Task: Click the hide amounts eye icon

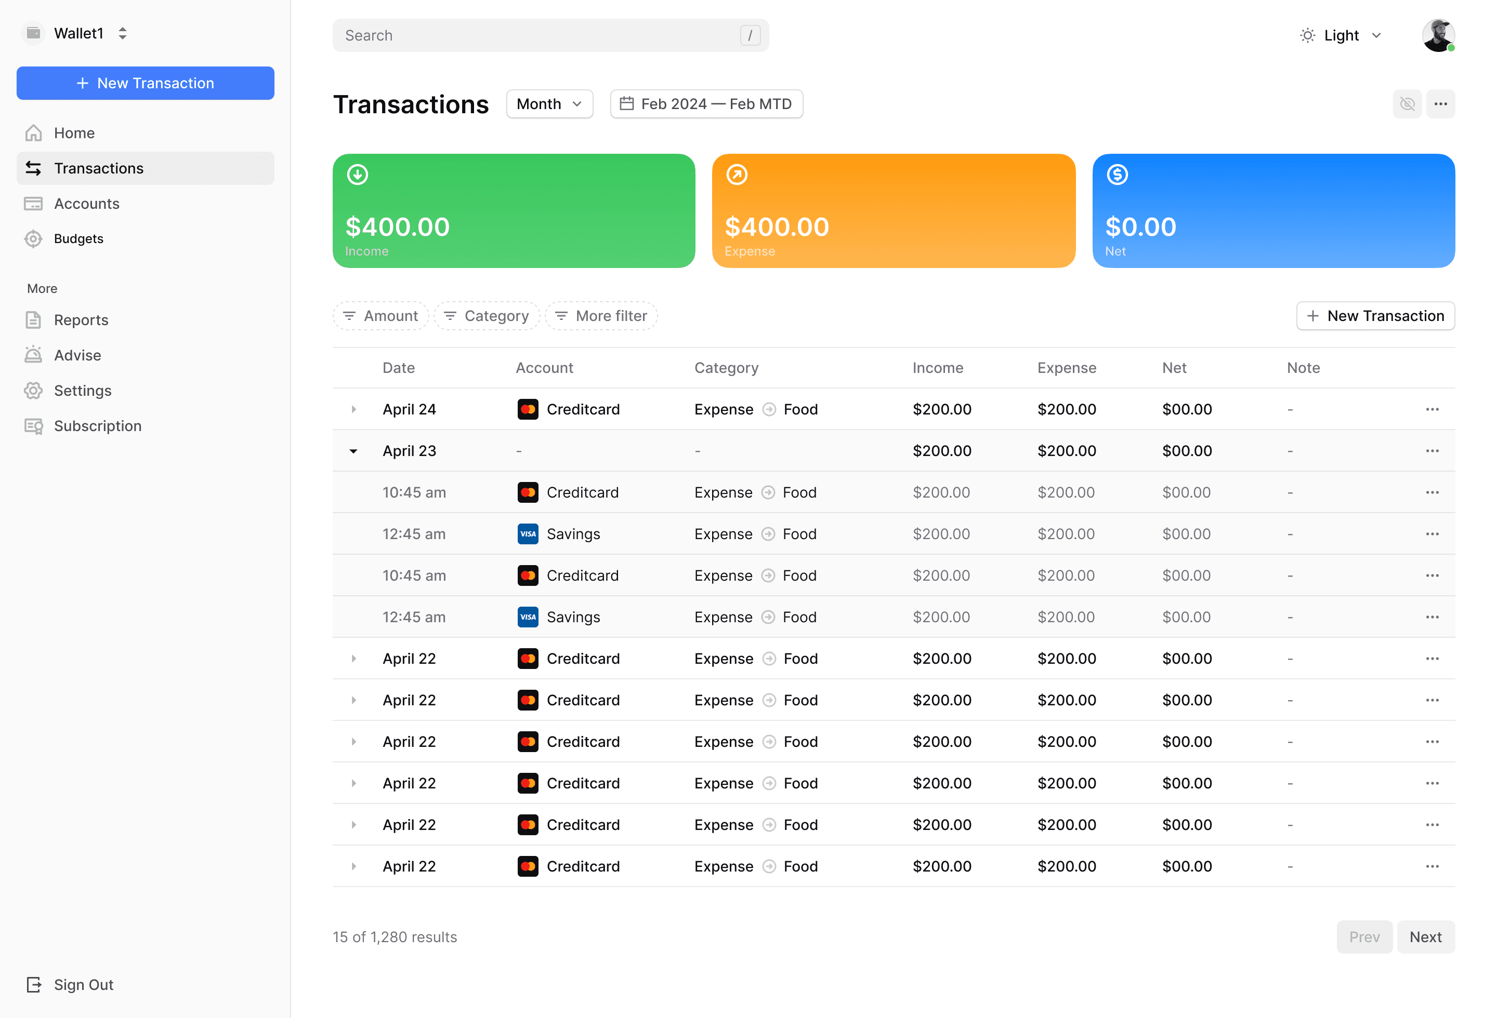Action: 1407,103
